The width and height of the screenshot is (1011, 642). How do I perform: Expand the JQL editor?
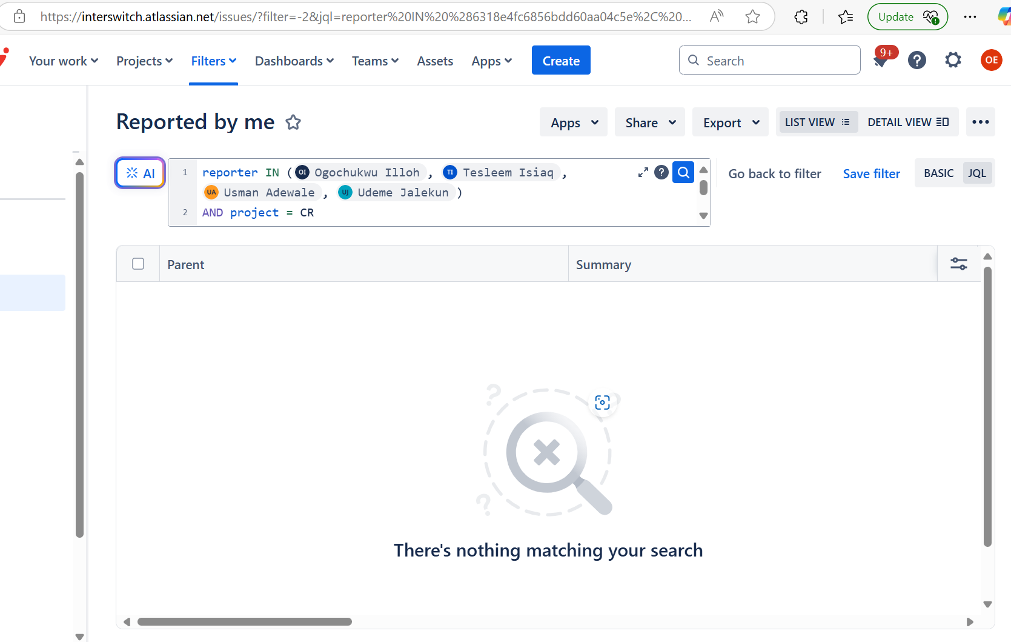[x=643, y=173]
